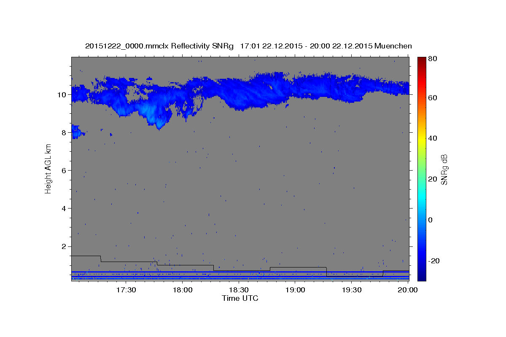Click the small cloud patch at 8 km
Image resolution: width=506 pixels, height=337 pixels.
pyautogui.click(x=77, y=132)
